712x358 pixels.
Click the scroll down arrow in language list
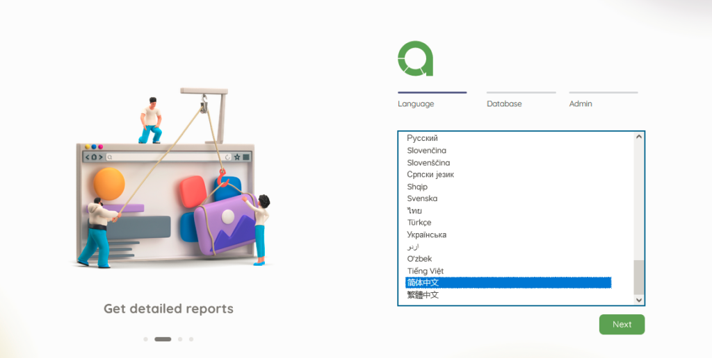coord(639,300)
